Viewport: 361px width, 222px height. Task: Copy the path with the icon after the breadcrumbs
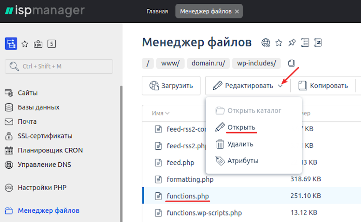click(292, 63)
